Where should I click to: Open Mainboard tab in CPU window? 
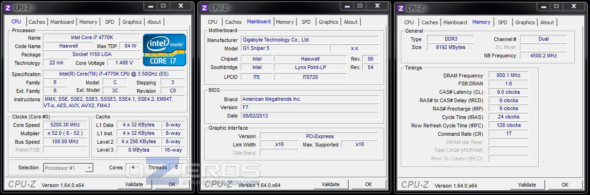pyautogui.click(x=62, y=22)
